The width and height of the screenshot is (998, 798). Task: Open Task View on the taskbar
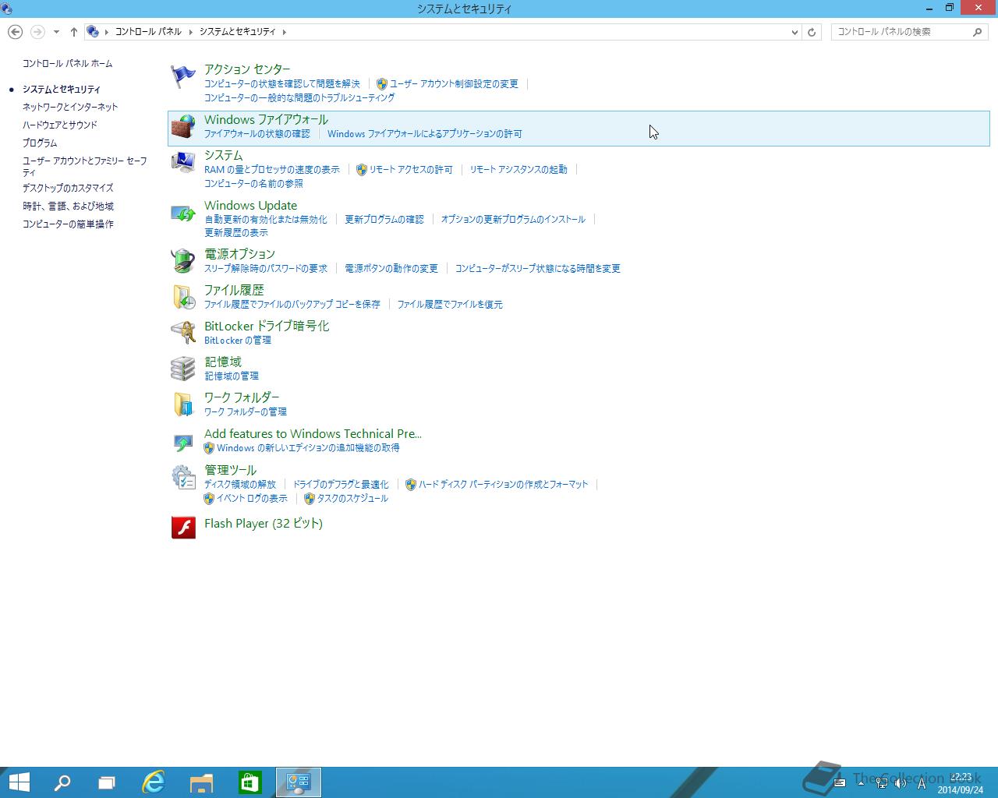tap(107, 782)
